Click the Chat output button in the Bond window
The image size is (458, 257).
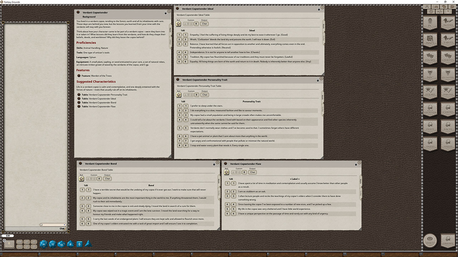pos(107,178)
